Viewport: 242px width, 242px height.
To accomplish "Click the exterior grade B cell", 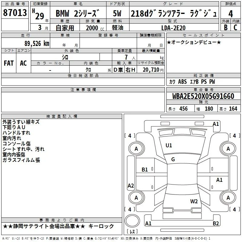I will point(226,28).
